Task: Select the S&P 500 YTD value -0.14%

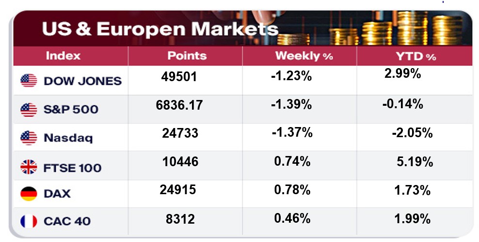Action: (x=402, y=104)
